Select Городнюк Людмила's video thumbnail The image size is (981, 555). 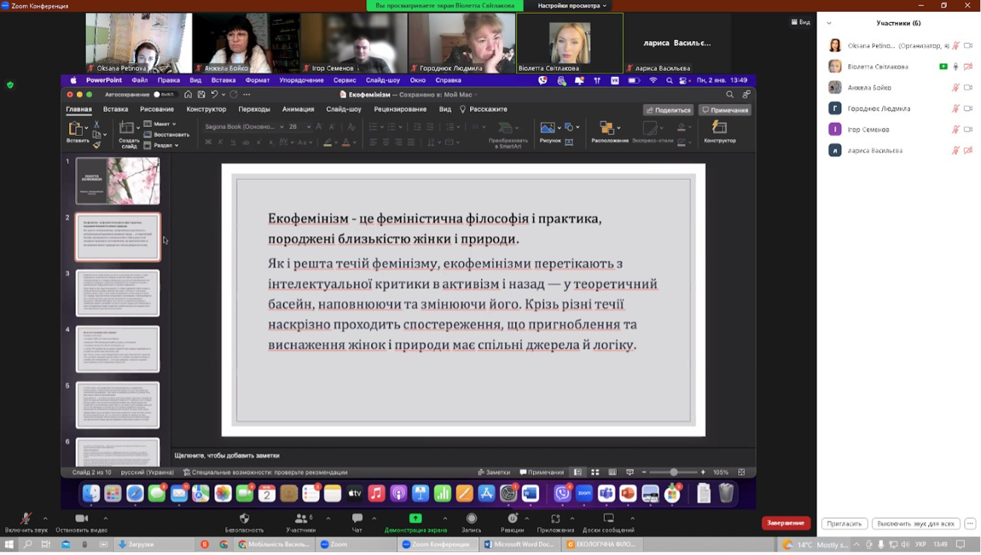(461, 43)
